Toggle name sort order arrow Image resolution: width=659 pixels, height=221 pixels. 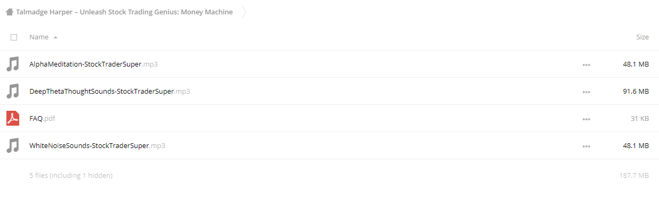coord(55,37)
